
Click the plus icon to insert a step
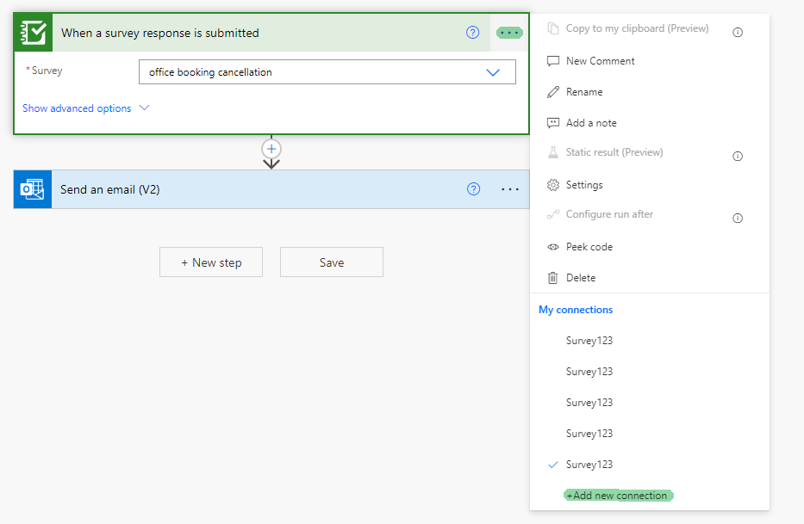271,149
